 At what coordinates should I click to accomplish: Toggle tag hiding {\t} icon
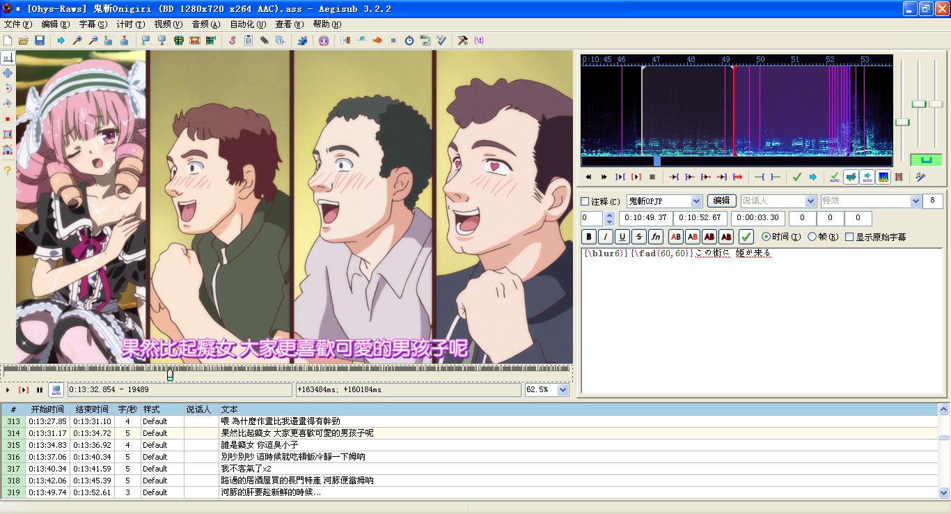(x=479, y=40)
